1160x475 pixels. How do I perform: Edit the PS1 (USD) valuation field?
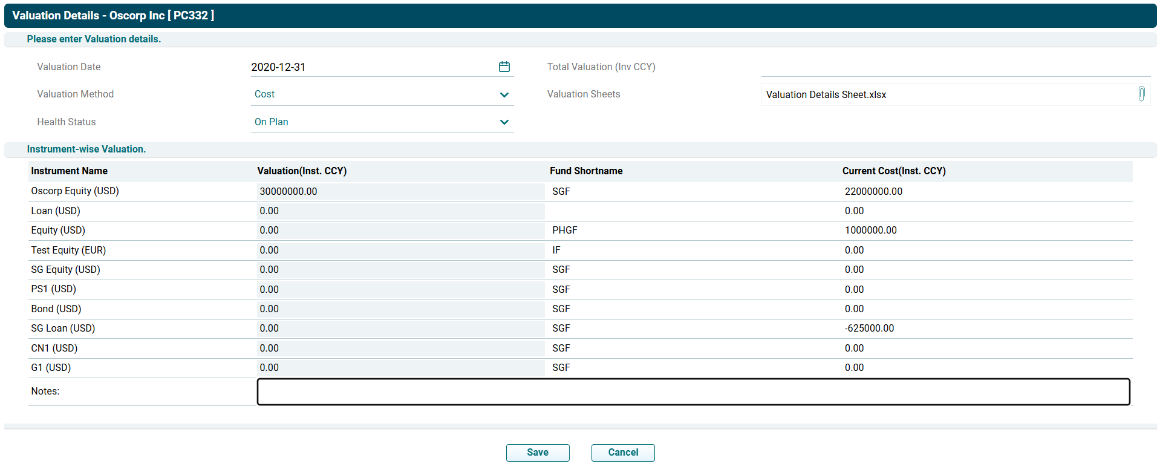tap(400, 290)
